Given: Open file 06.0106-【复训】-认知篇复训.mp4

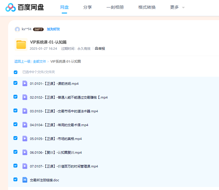Looking at the screenshot, I should 56,153.
